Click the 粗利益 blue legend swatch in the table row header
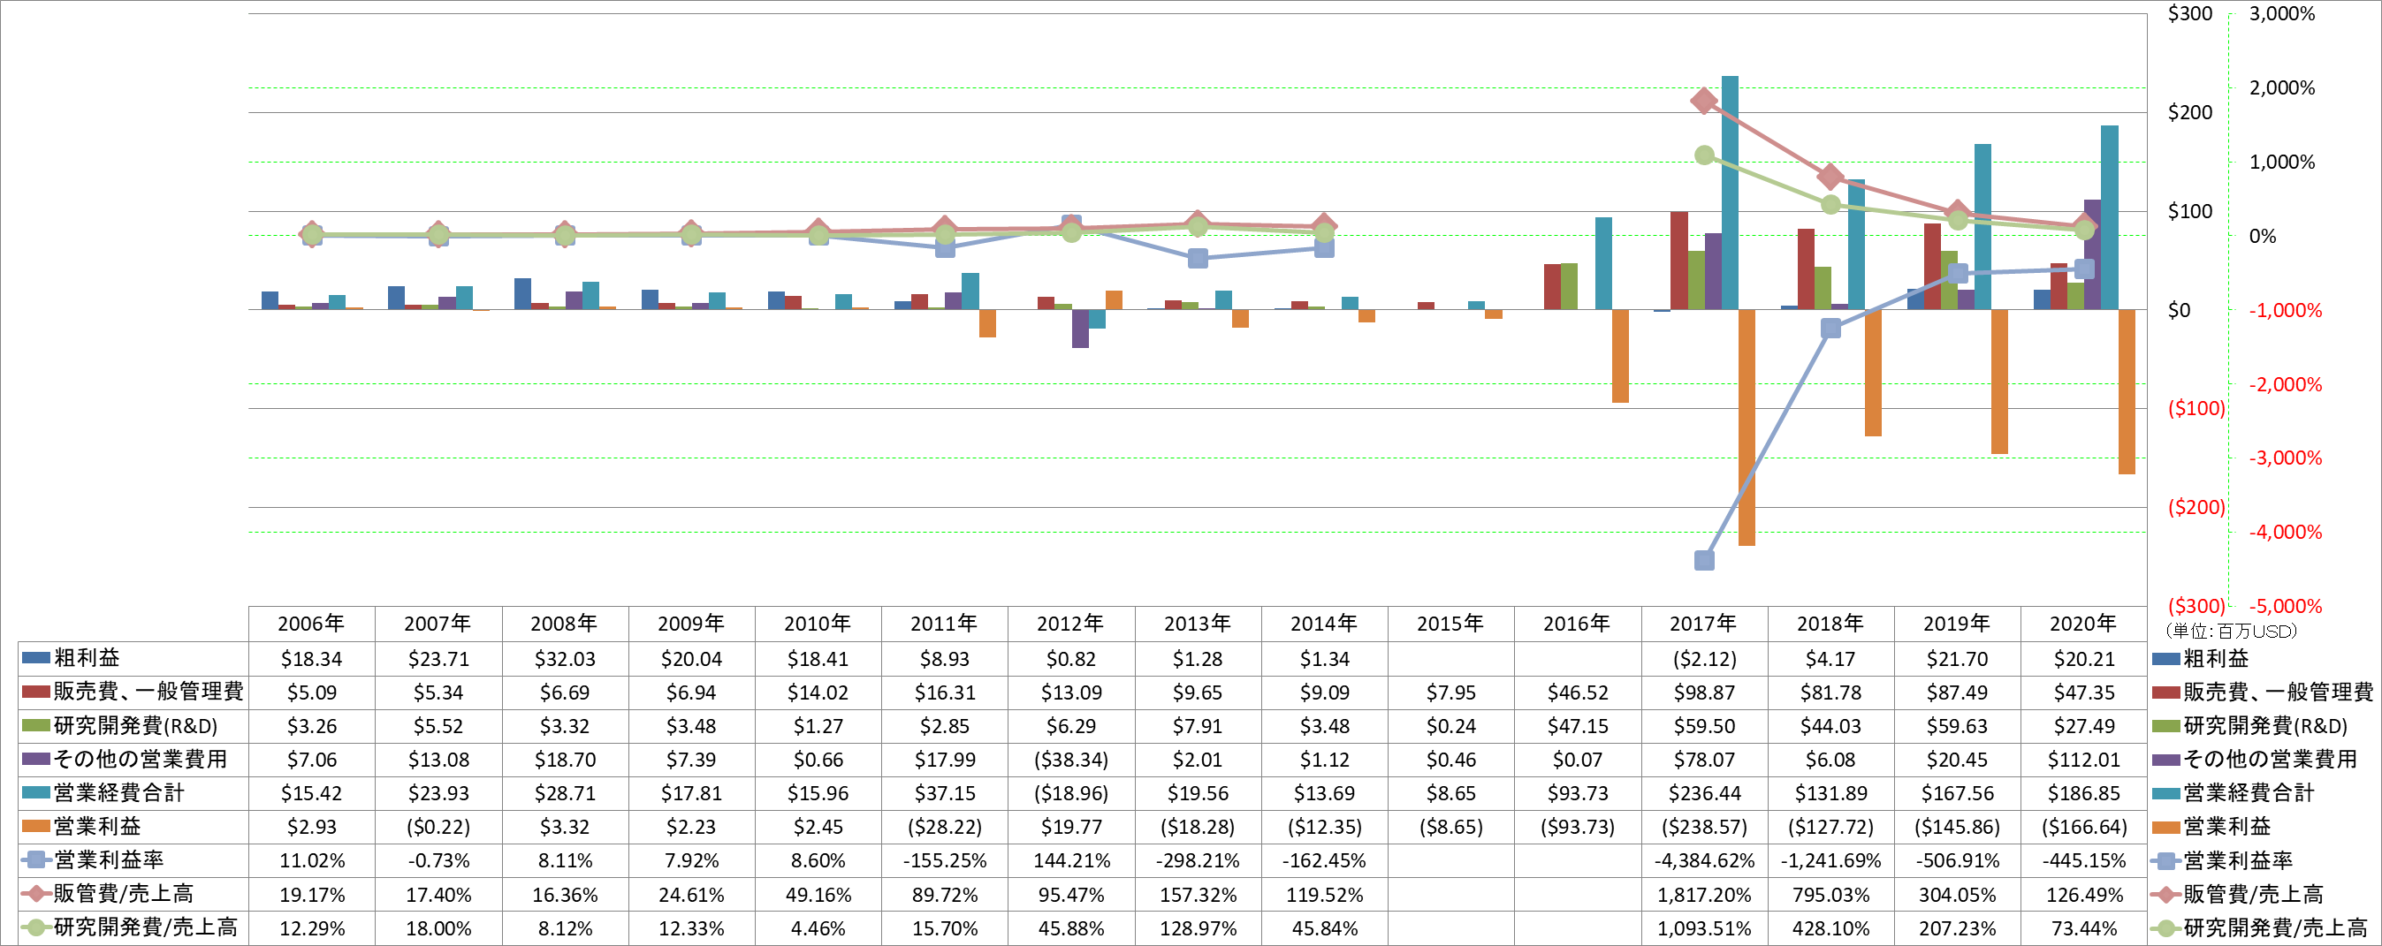 click(x=35, y=658)
